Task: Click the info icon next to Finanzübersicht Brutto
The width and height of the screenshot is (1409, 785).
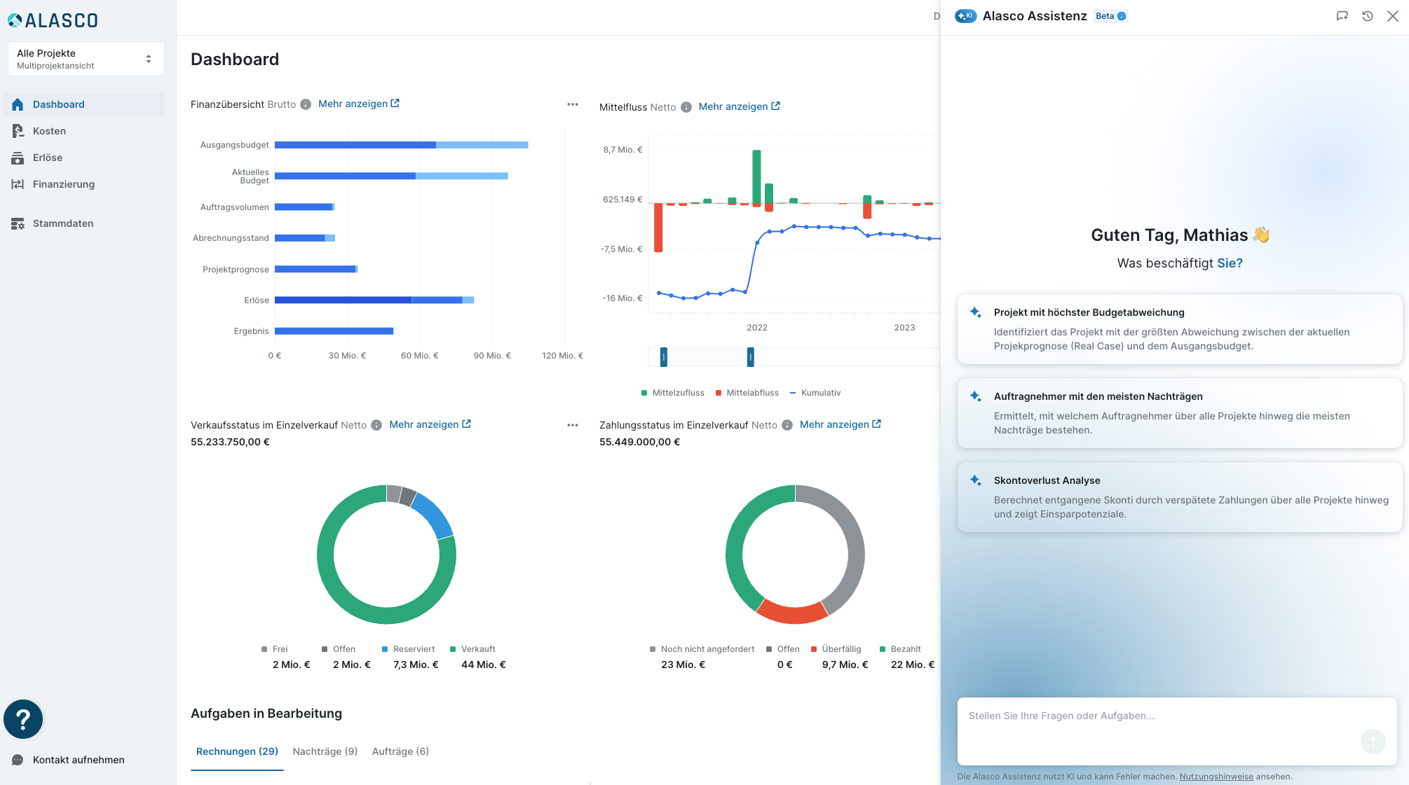Action: [x=306, y=104]
